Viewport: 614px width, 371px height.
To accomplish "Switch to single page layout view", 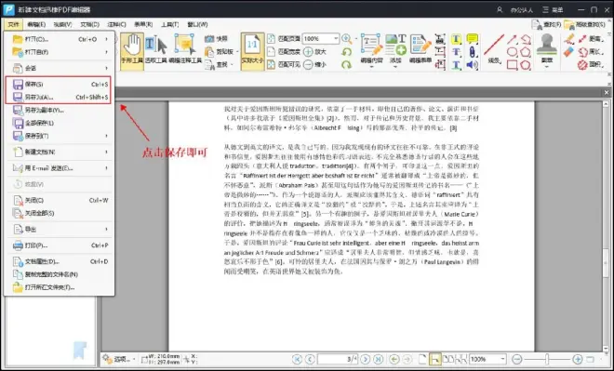I will tap(423, 359).
